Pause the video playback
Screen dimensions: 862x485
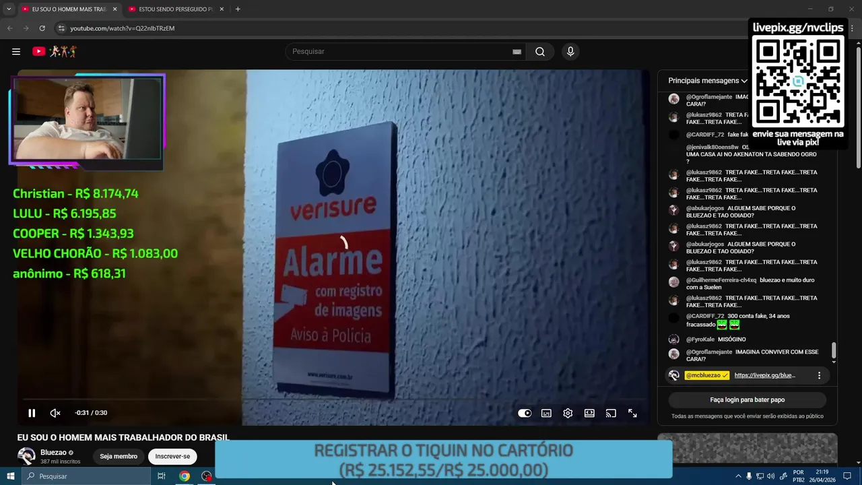[32, 413]
